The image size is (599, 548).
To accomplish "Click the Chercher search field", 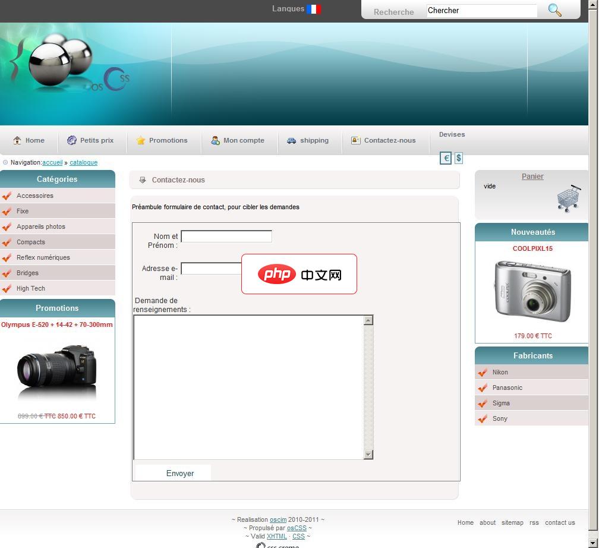I will tap(481, 11).
